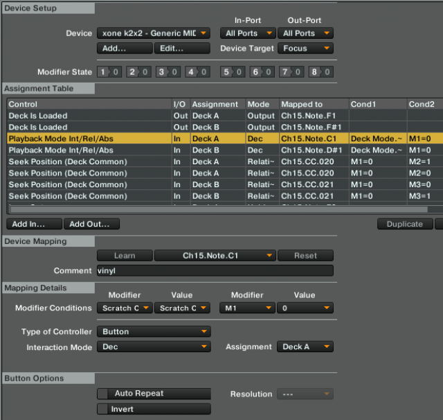Click the Add In... button

click(x=33, y=224)
